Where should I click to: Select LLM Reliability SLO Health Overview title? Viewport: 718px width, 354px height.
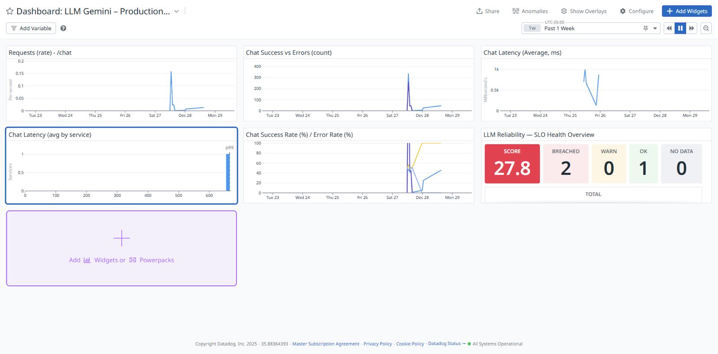(538, 135)
